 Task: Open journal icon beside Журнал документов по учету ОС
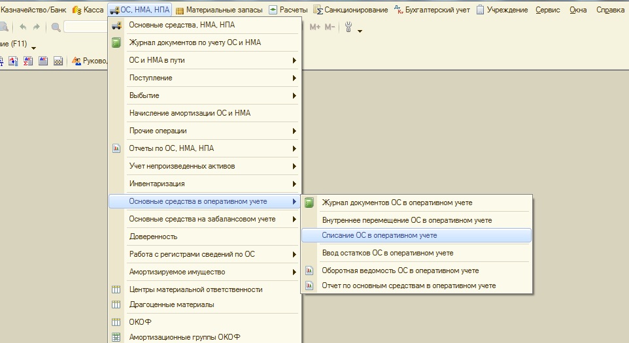tap(116, 42)
